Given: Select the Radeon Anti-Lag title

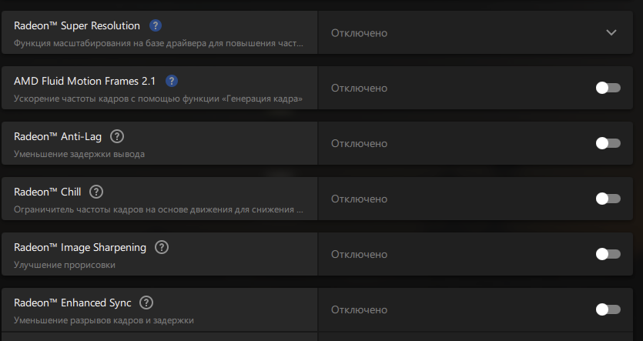Looking at the screenshot, I should (x=58, y=136).
